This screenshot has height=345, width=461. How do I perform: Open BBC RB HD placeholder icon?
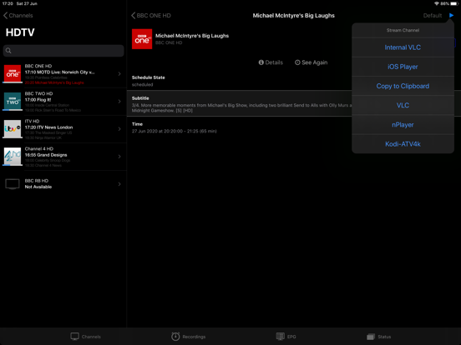click(x=13, y=184)
